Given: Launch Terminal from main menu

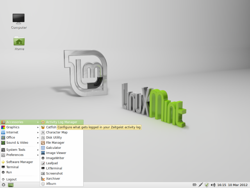Looking at the screenshot, I should pyautogui.click(x=20, y=167).
